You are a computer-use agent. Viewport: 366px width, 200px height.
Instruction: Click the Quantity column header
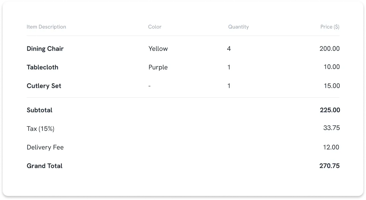[x=238, y=27]
